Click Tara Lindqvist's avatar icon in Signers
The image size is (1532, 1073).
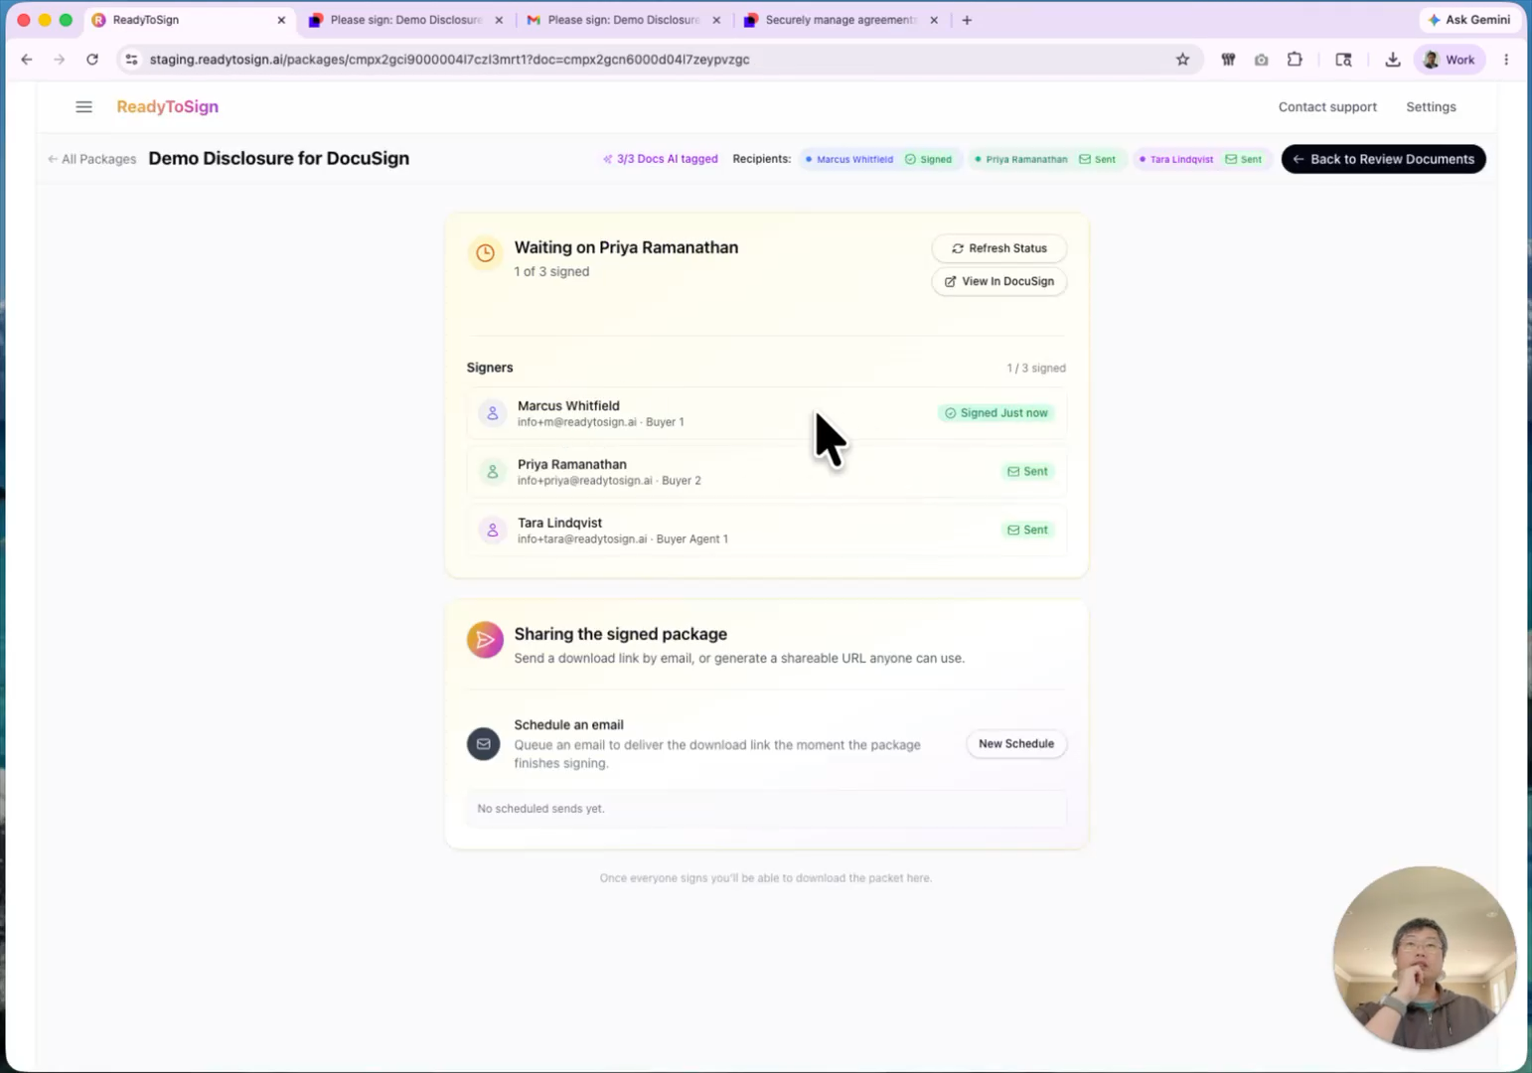point(492,531)
